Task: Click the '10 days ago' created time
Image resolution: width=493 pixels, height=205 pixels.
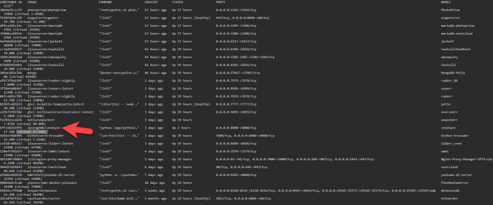Action: (x=155, y=183)
